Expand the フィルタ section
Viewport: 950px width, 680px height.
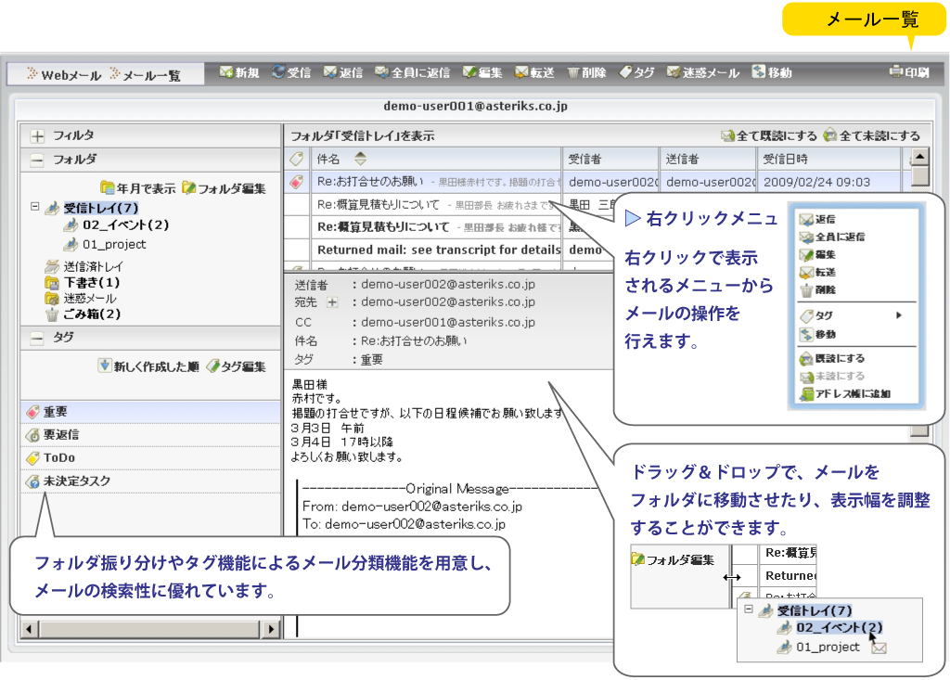pos(37,135)
